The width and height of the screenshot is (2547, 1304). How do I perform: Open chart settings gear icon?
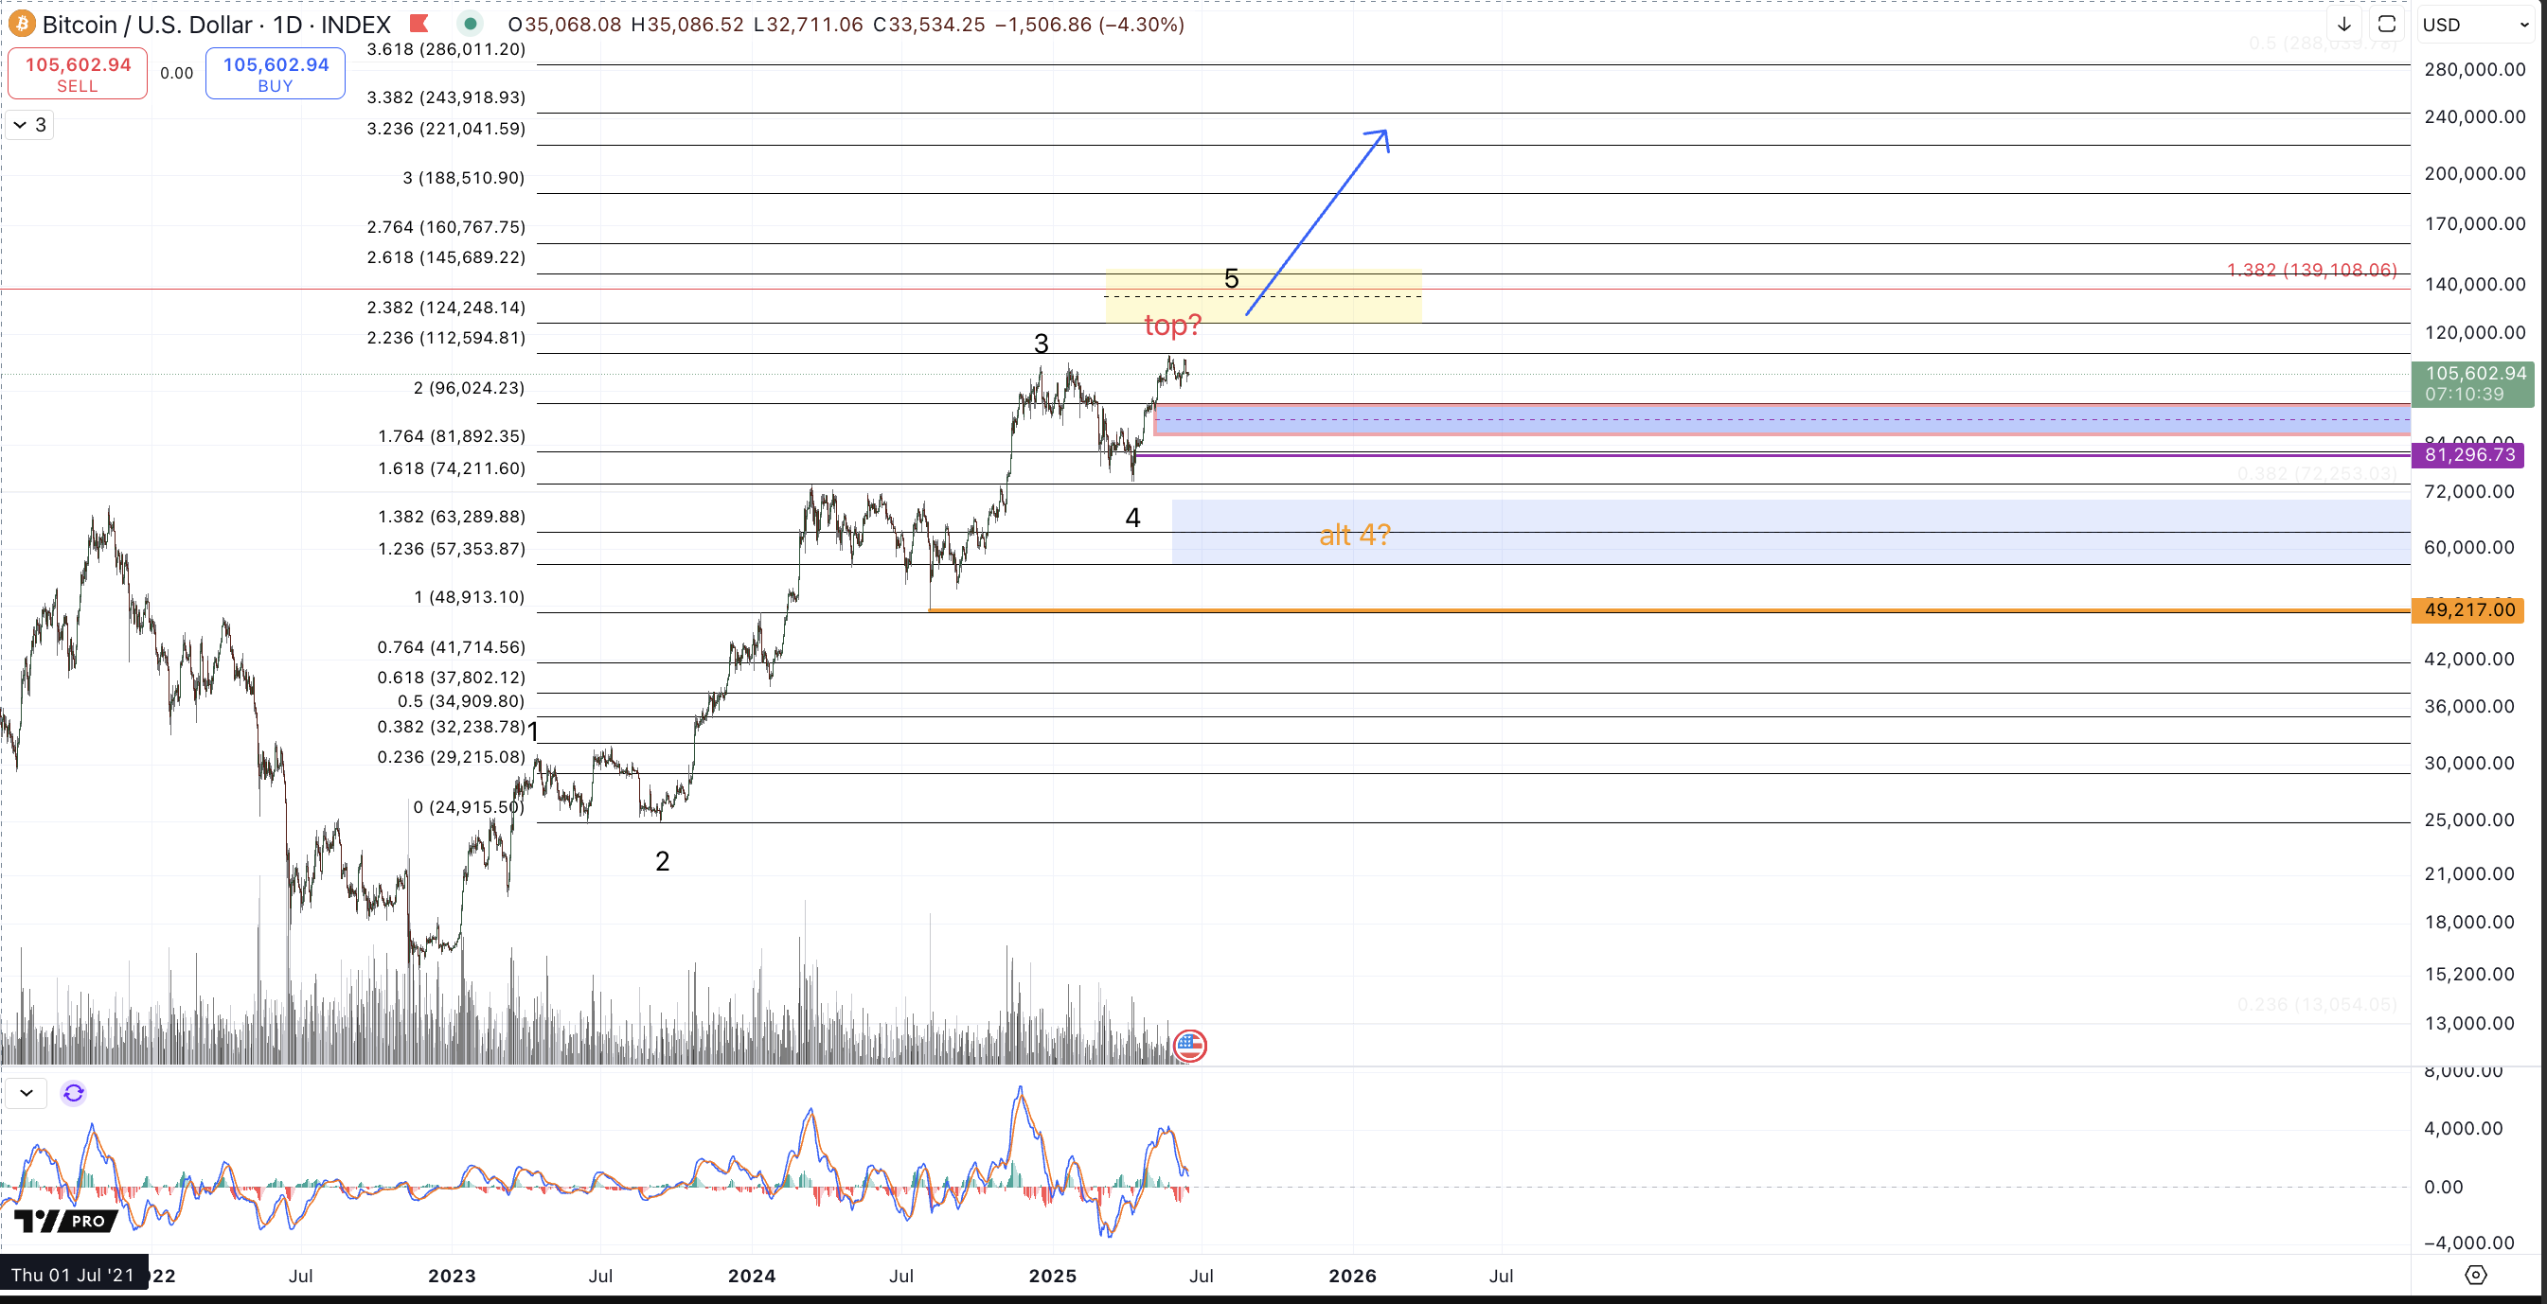(x=2475, y=1276)
